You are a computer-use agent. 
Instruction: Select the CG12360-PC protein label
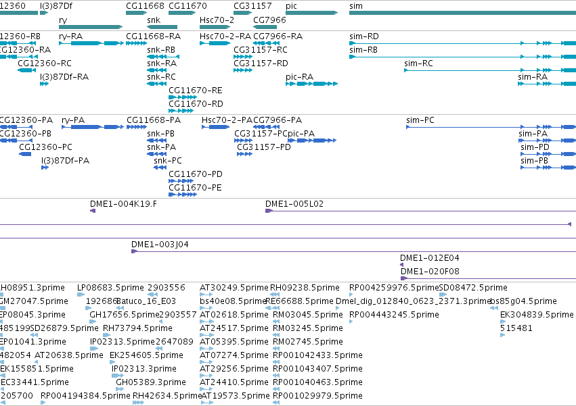[45, 147]
